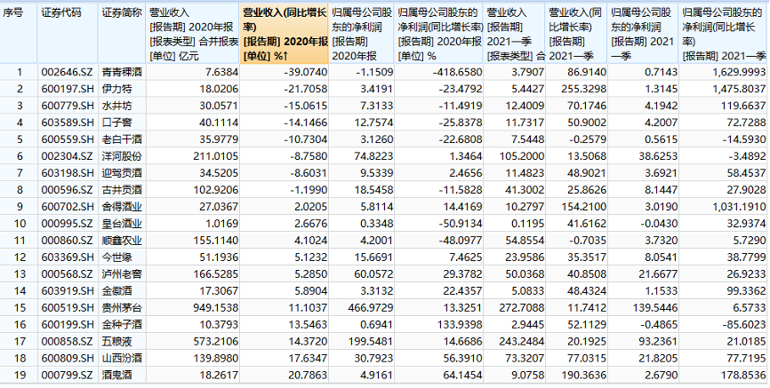770x388 pixels.
Task: Click growth rate cell -39.0740
Action: [306, 73]
